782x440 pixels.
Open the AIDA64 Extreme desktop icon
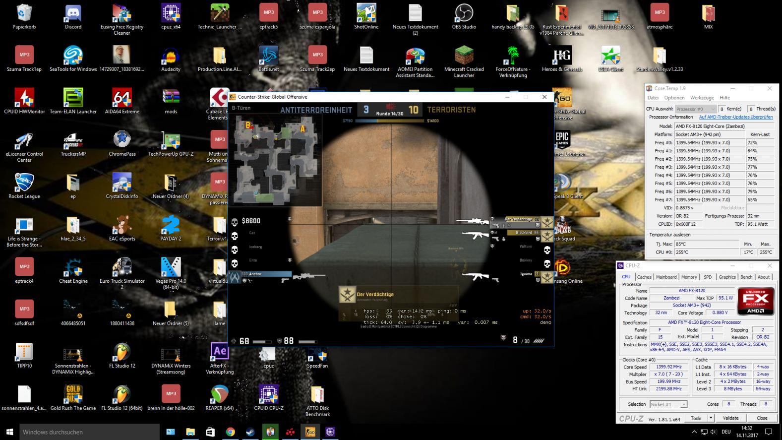[x=122, y=101]
